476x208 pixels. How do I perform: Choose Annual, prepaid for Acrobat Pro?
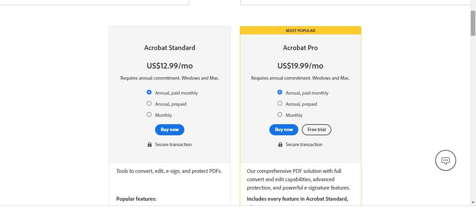tap(280, 103)
